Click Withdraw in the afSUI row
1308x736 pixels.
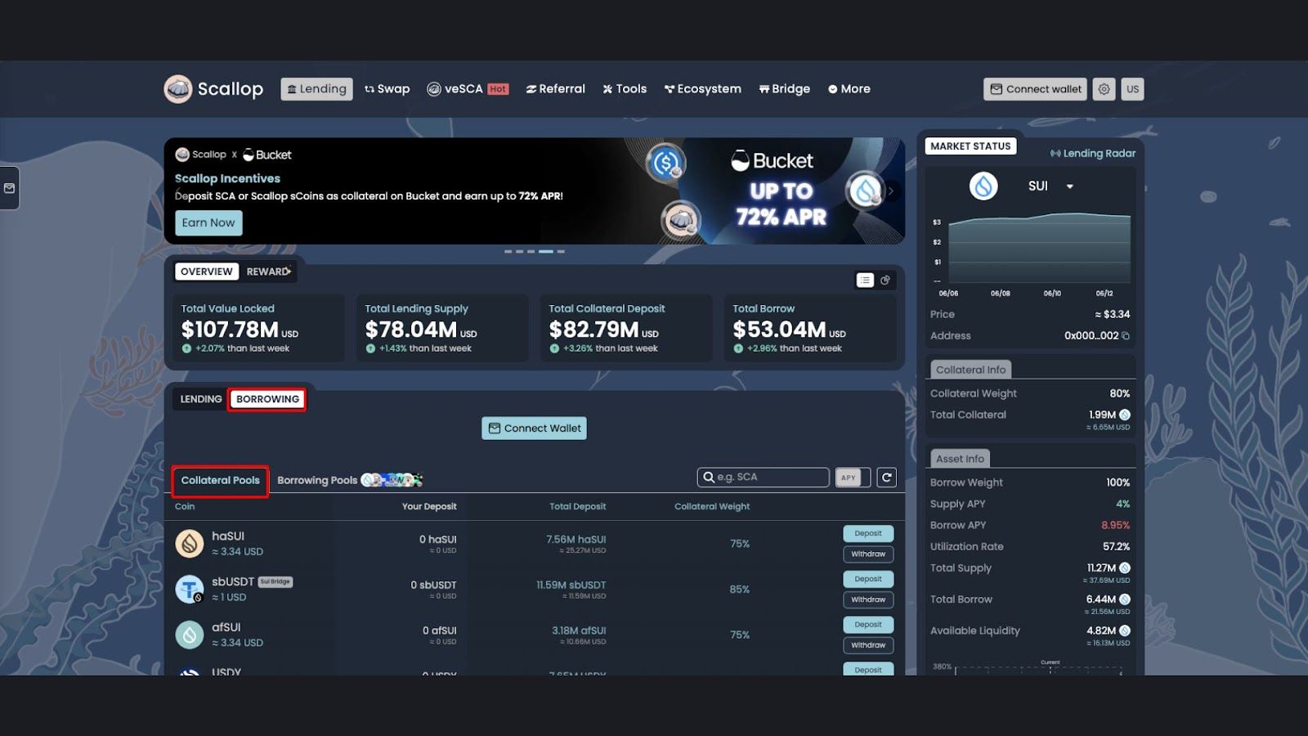click(868, 646)
